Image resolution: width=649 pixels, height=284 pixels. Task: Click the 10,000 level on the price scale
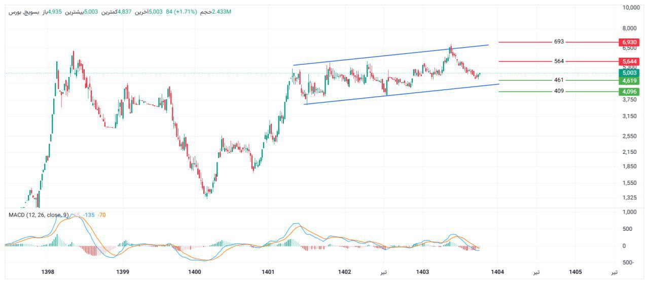click(631, 8)
